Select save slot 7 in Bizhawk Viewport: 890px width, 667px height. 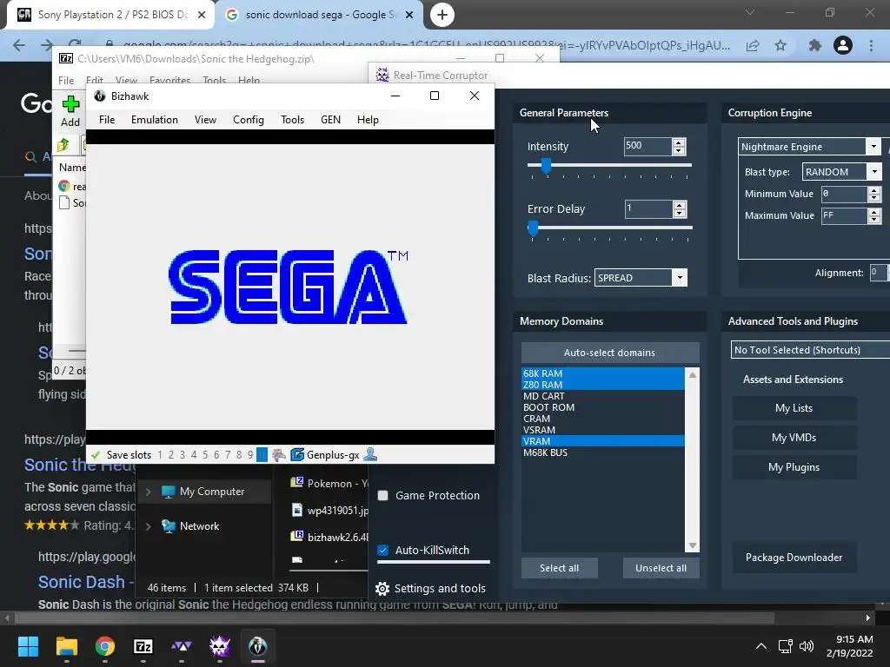pos(228,455)
